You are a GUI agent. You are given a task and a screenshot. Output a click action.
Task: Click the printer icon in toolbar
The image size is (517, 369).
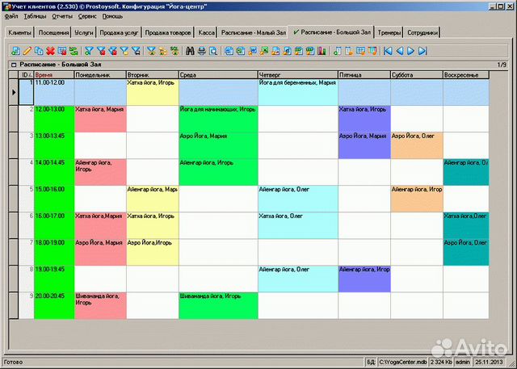tap(201, 51)
